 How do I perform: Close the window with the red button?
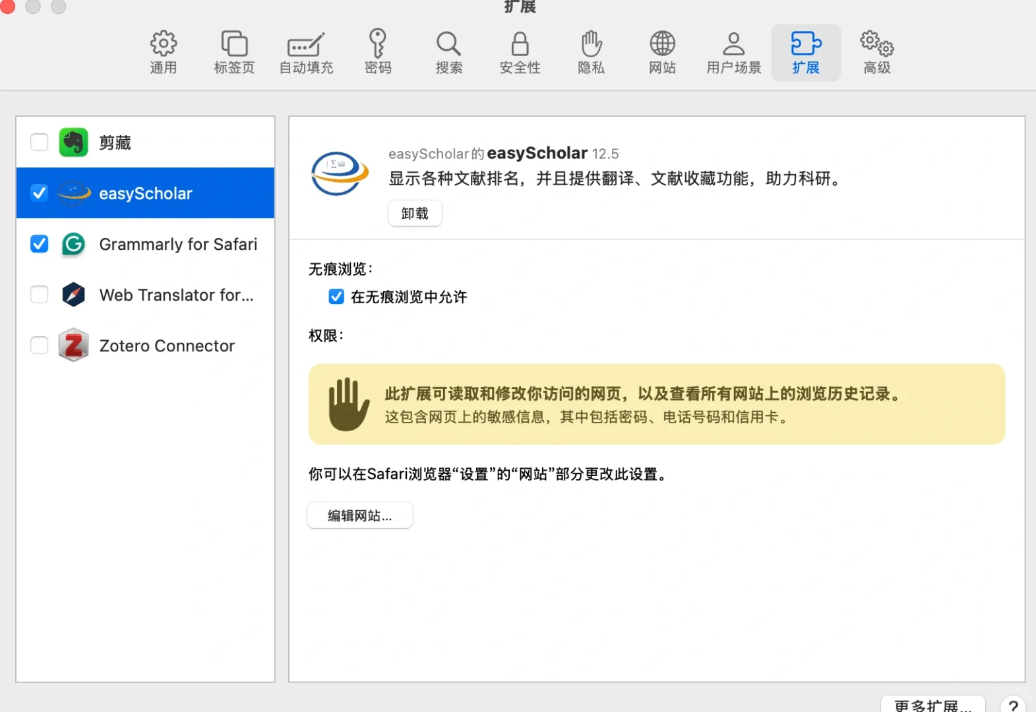pyautogui.click(x=7, y=6)
